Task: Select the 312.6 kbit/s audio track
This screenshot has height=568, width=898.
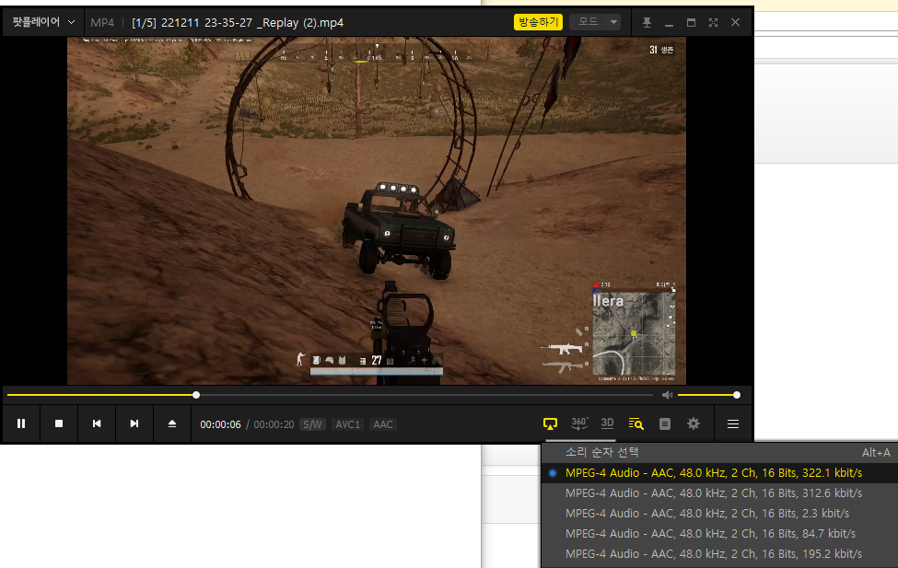Action: 720,493
